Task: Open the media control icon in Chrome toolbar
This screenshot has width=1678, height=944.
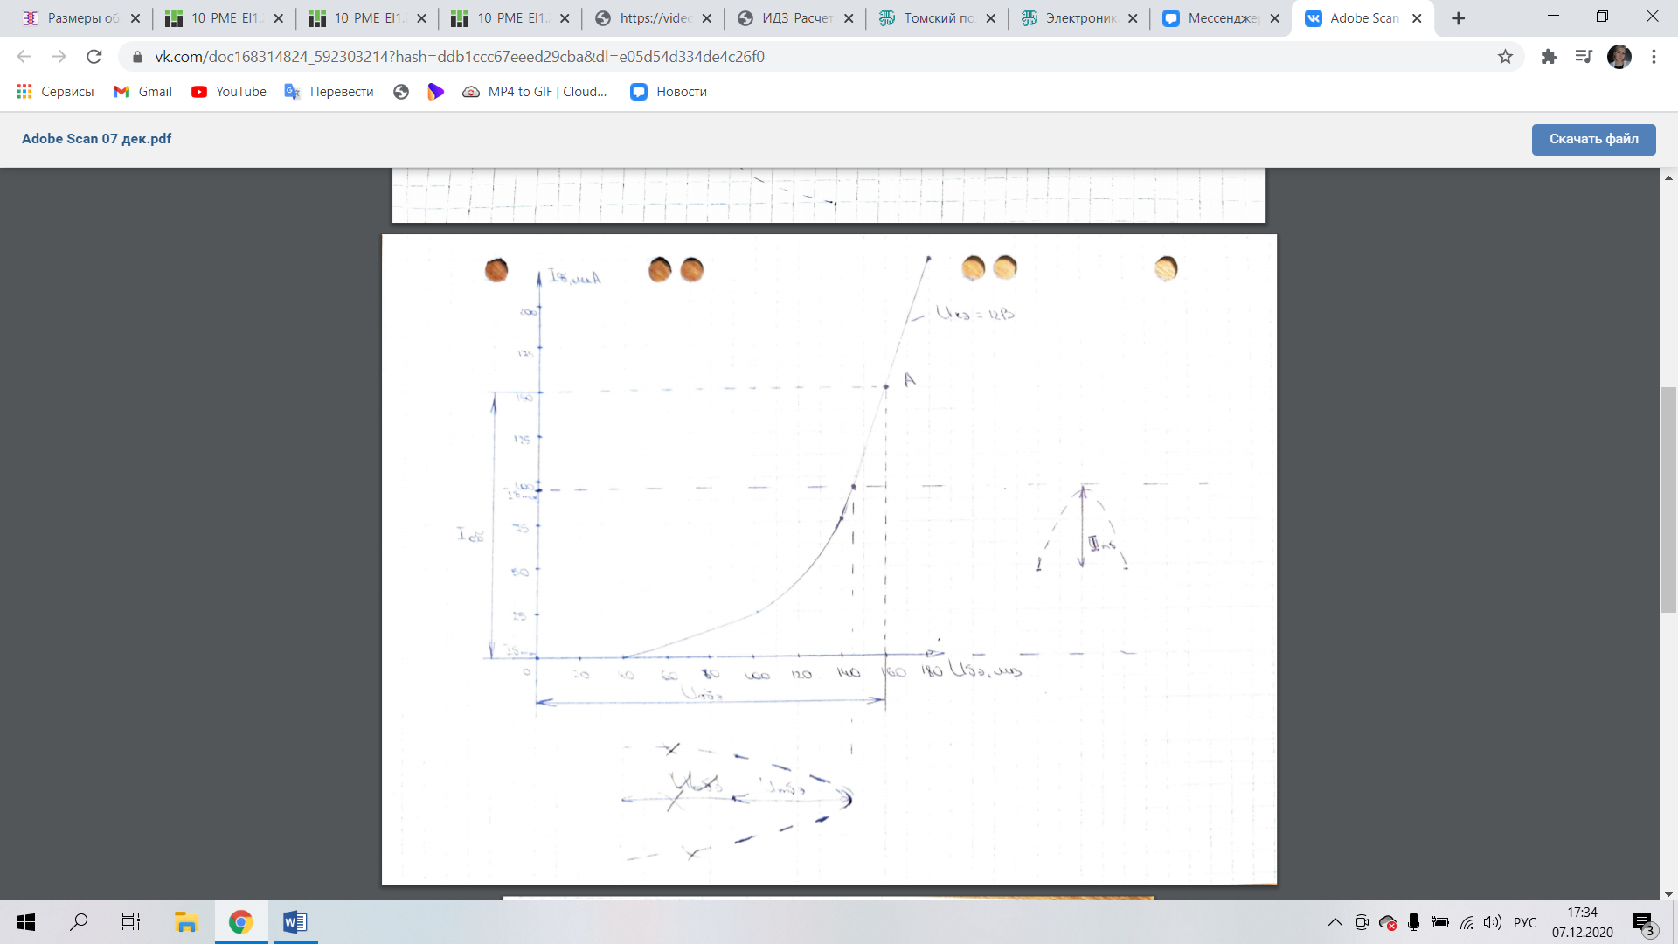Action: [x=1584, y=57]
